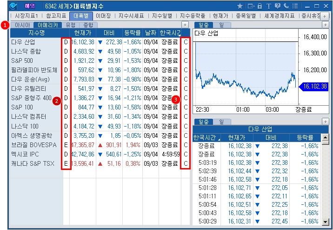Click blue 16,102.38 price marker on chart
333x230 pixels.
(313, 86)
